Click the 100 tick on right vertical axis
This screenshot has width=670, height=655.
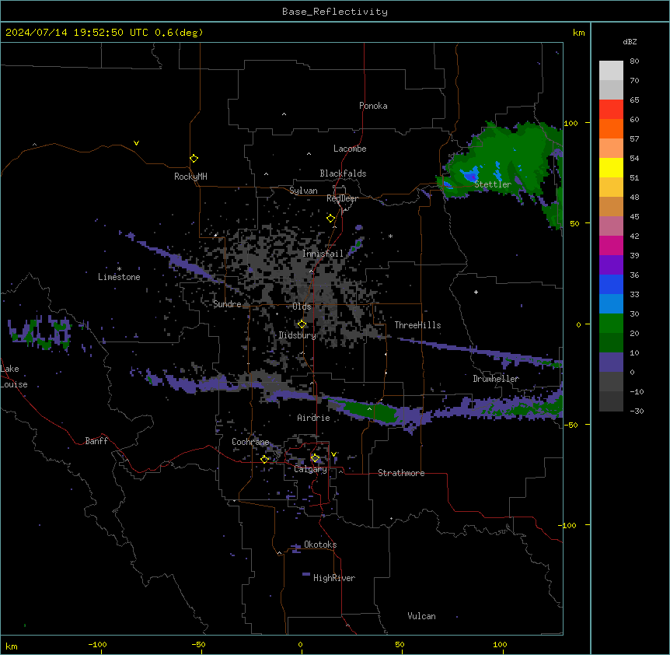[571, 123]
